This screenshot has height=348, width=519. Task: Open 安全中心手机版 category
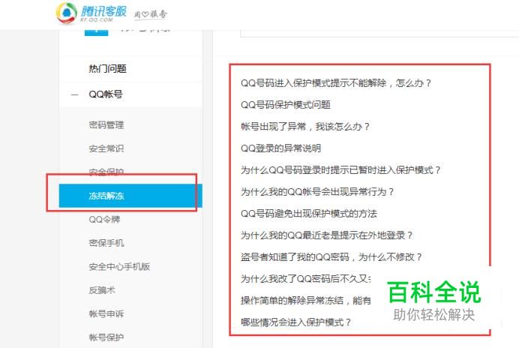click(119, 266)
